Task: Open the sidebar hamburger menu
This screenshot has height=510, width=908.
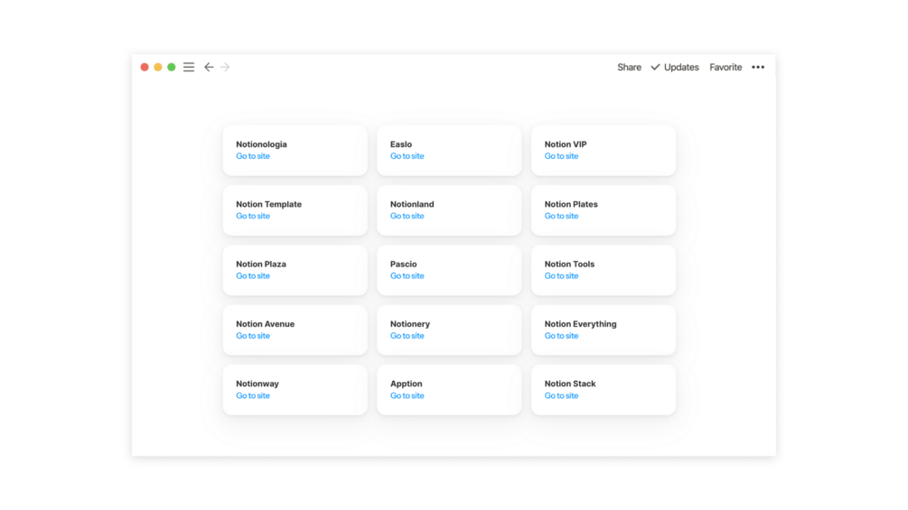Action: [x=189, y=67]
